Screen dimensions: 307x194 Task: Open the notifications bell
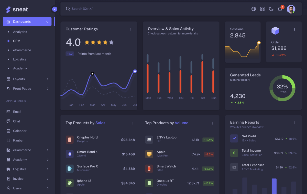click(280, 9)
